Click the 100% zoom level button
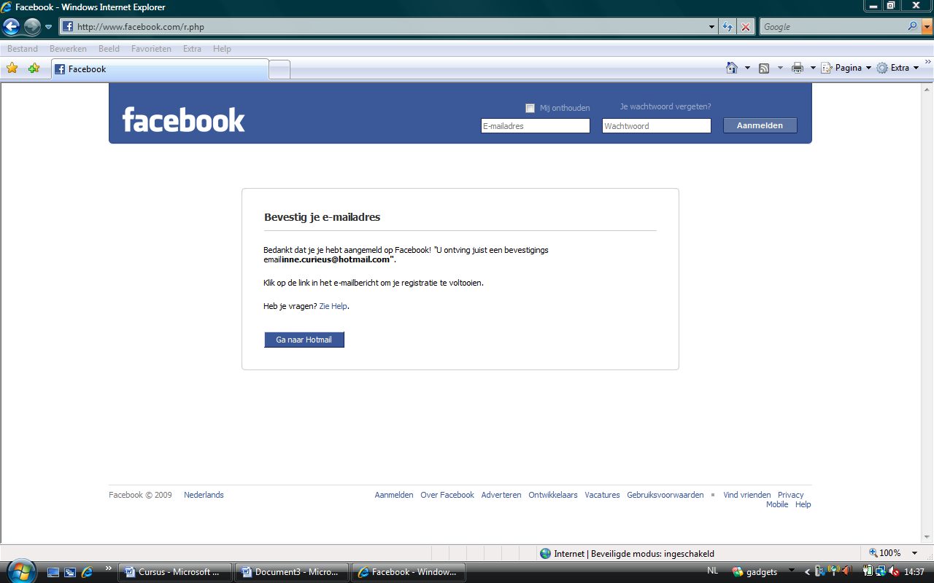934x583 pixels. (x=885, y=553)
